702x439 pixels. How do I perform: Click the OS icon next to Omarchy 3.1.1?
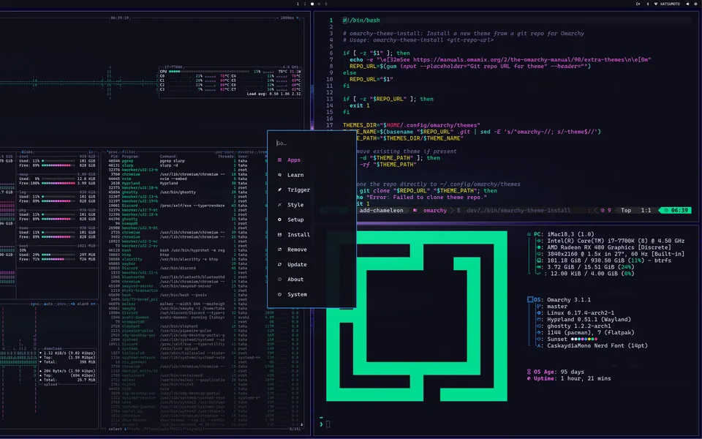[530, 300]
